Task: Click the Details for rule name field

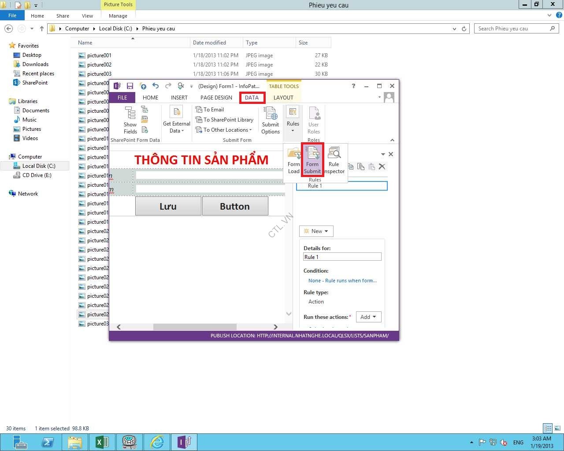Action: (342, 257)
